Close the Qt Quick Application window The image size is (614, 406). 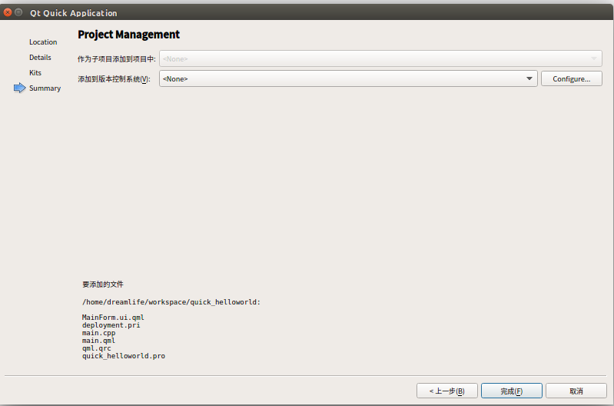click(8, 12)
